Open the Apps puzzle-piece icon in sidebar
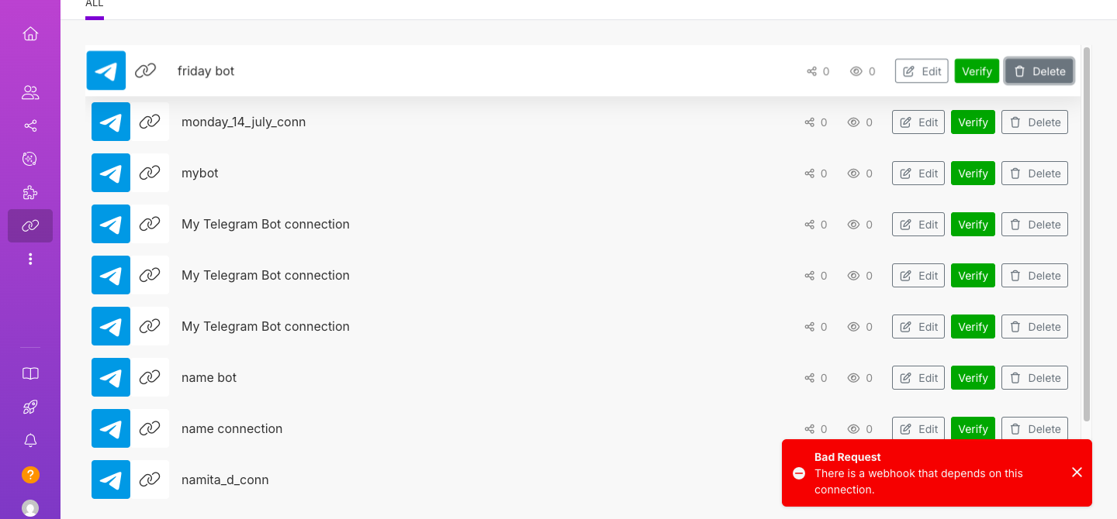This screenshot has width=1117, height=519. 30,192
